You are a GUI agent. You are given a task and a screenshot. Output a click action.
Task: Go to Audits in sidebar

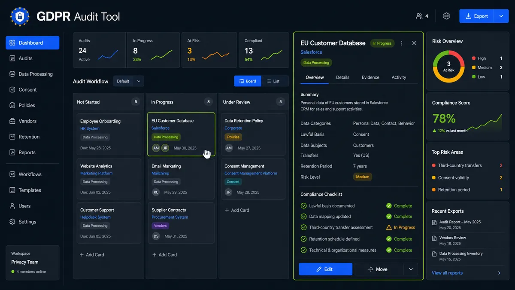click(x=33, y=58)
